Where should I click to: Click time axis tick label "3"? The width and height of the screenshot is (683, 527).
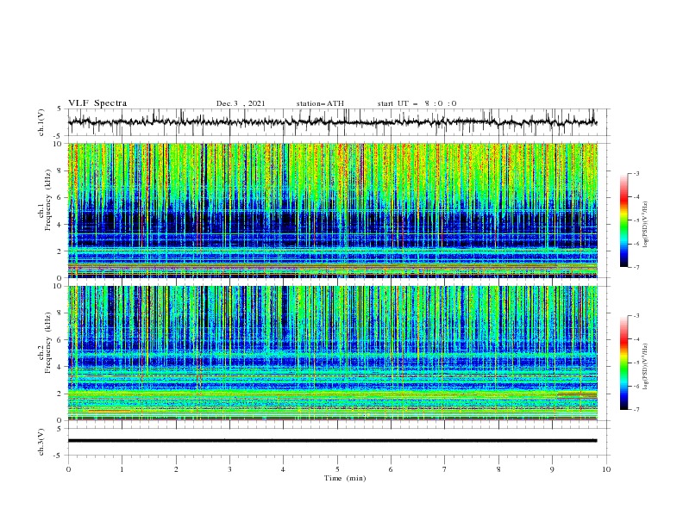229,469
